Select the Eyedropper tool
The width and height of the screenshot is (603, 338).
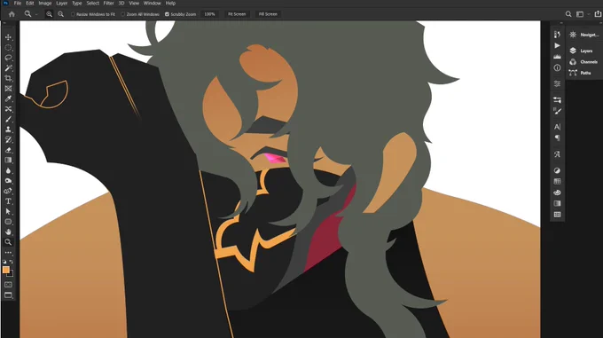tap(8, 98)
